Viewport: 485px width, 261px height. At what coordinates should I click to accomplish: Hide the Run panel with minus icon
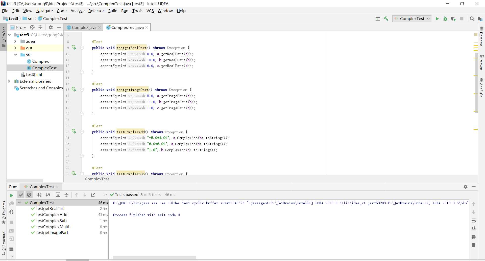click(x=474, y=187)
